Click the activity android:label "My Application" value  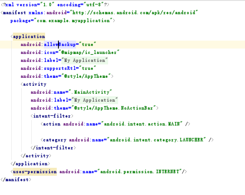point(94,100)
